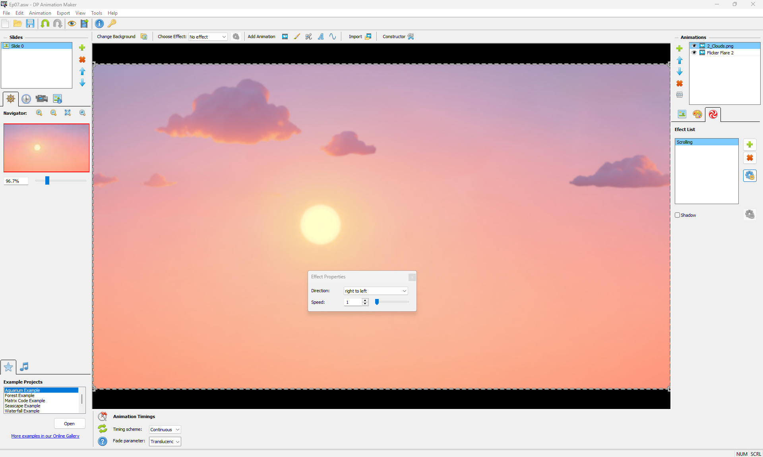
Task: Click the Save project icon
Action: click(x=30, y=23)
